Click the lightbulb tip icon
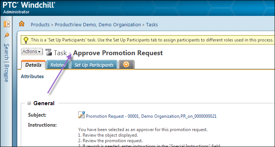 click(x=26, y=40)
